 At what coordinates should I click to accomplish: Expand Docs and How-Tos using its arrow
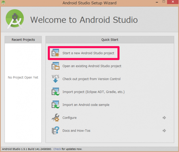(x=164, y=131)
